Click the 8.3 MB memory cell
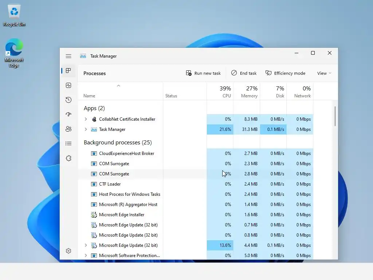This screenshot has width=373, height=280. click(x=247, y=119)
